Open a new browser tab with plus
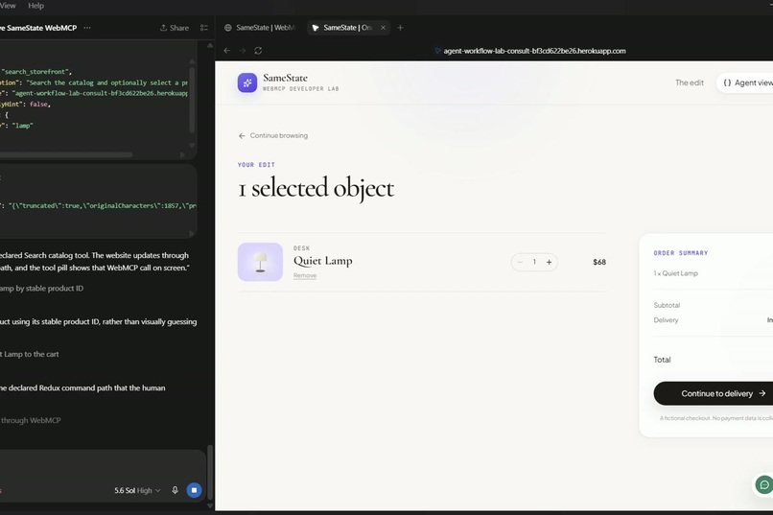 pyautogui.click(x=400, y=28)
